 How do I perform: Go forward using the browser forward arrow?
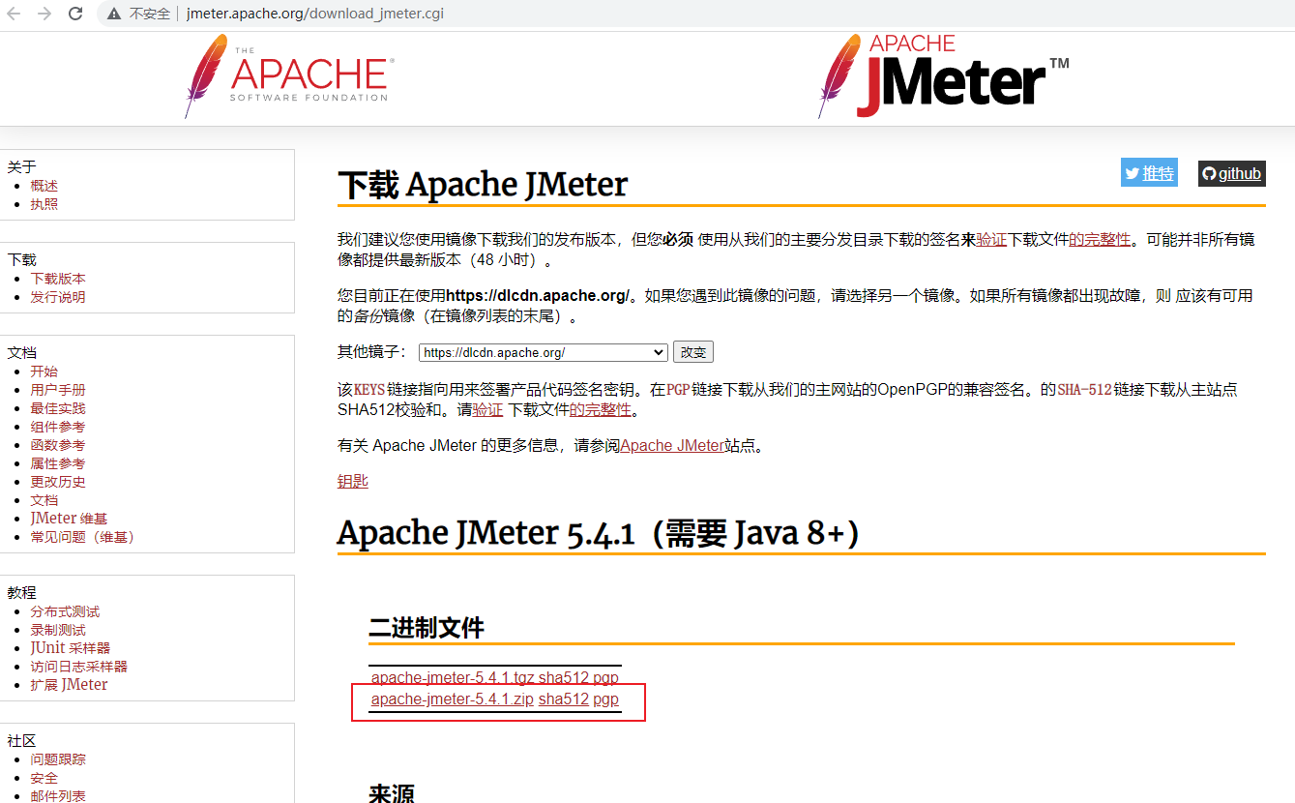click(44, 14)
